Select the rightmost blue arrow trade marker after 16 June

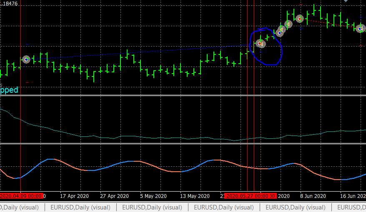point(360,29)
